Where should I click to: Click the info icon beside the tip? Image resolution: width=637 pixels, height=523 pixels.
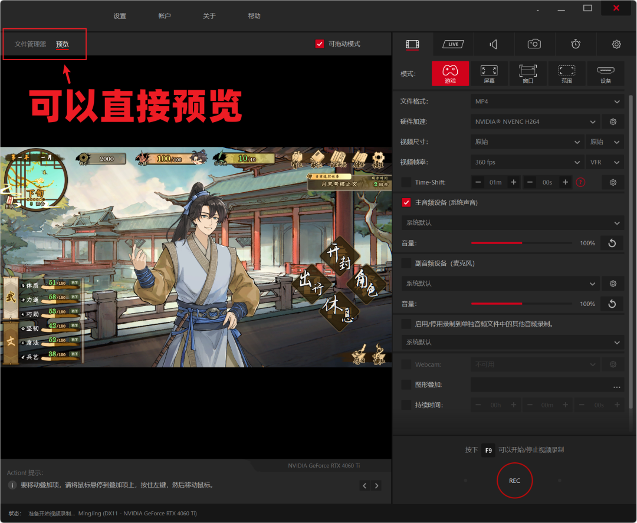(x=12, y=485)
